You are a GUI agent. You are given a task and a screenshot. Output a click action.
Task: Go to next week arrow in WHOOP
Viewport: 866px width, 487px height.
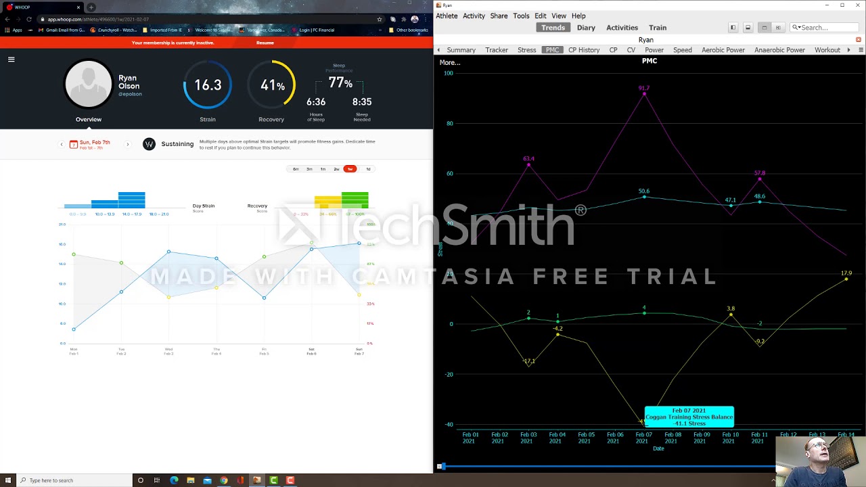(x=127, y=144)
